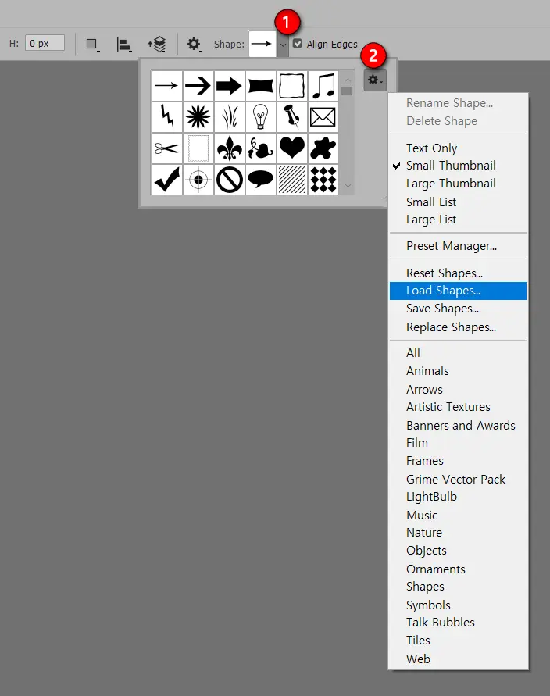This screenshot has width=550, height=696.
Task: Pick the envelope shape
Action: (x=323, y=117)
